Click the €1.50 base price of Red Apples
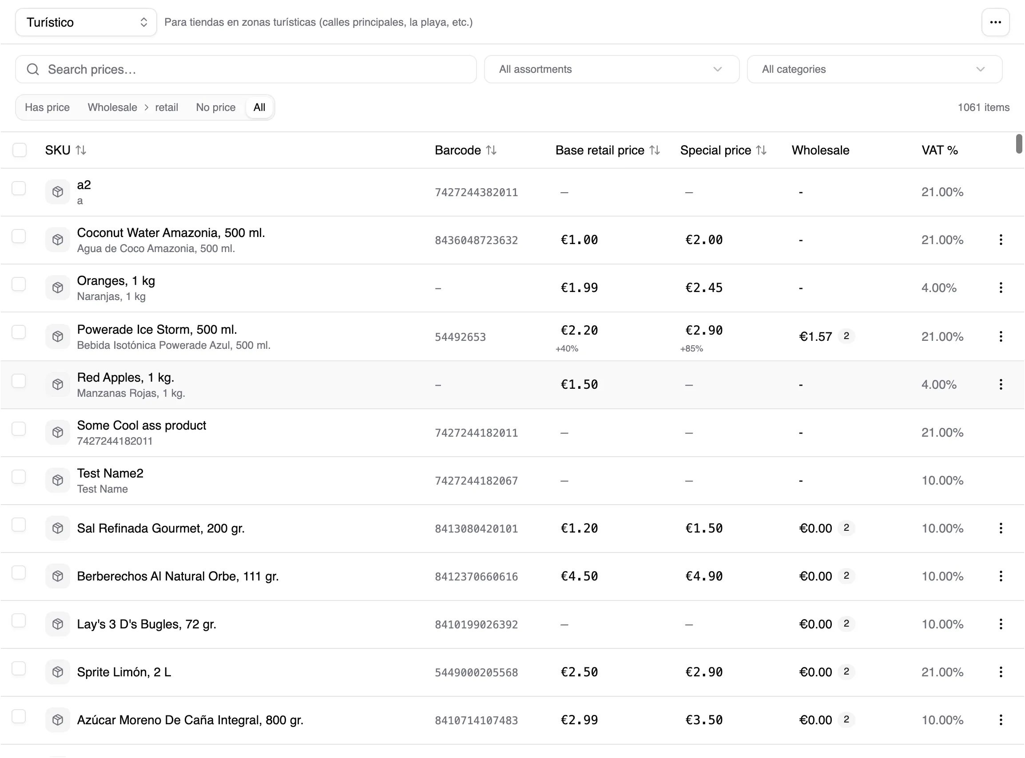The width and height of the screenshot is (1025, 758). coord(579,384)
